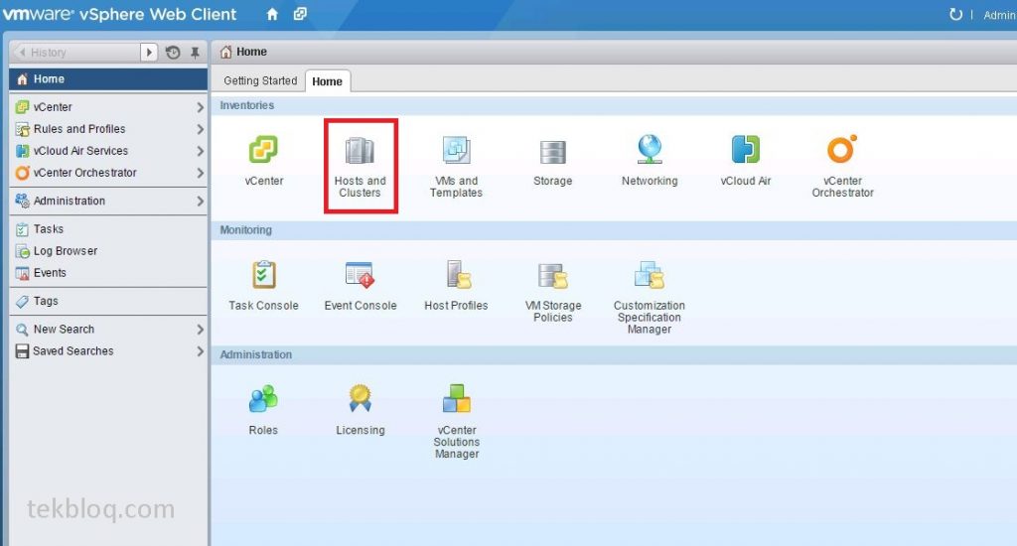Click the vmware vSphere Web Client logo
The width and height of the screenshot is (1017, 546).
120,14
